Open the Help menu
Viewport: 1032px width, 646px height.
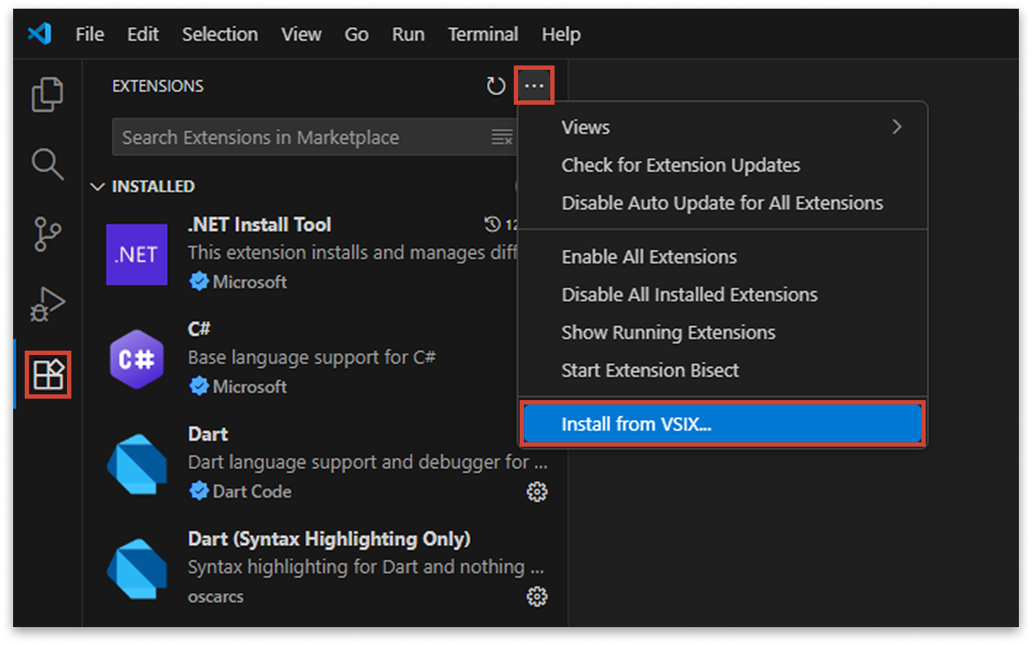pos(560,33)
